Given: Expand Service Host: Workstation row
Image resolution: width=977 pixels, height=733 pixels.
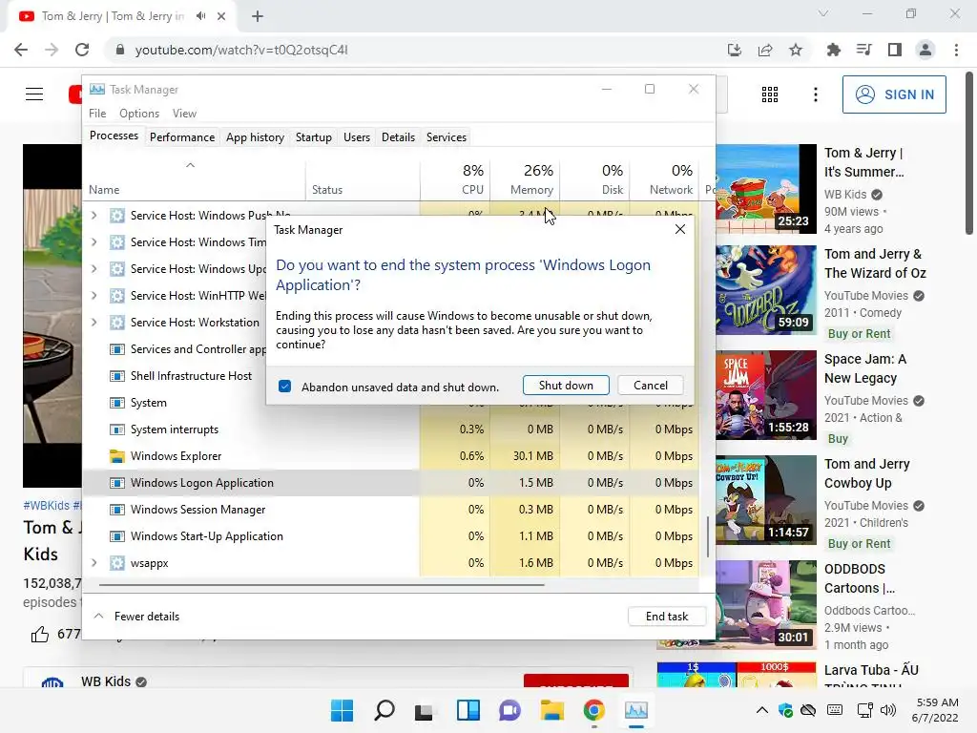Looking at the screenshot, I should tap(94, 323).
